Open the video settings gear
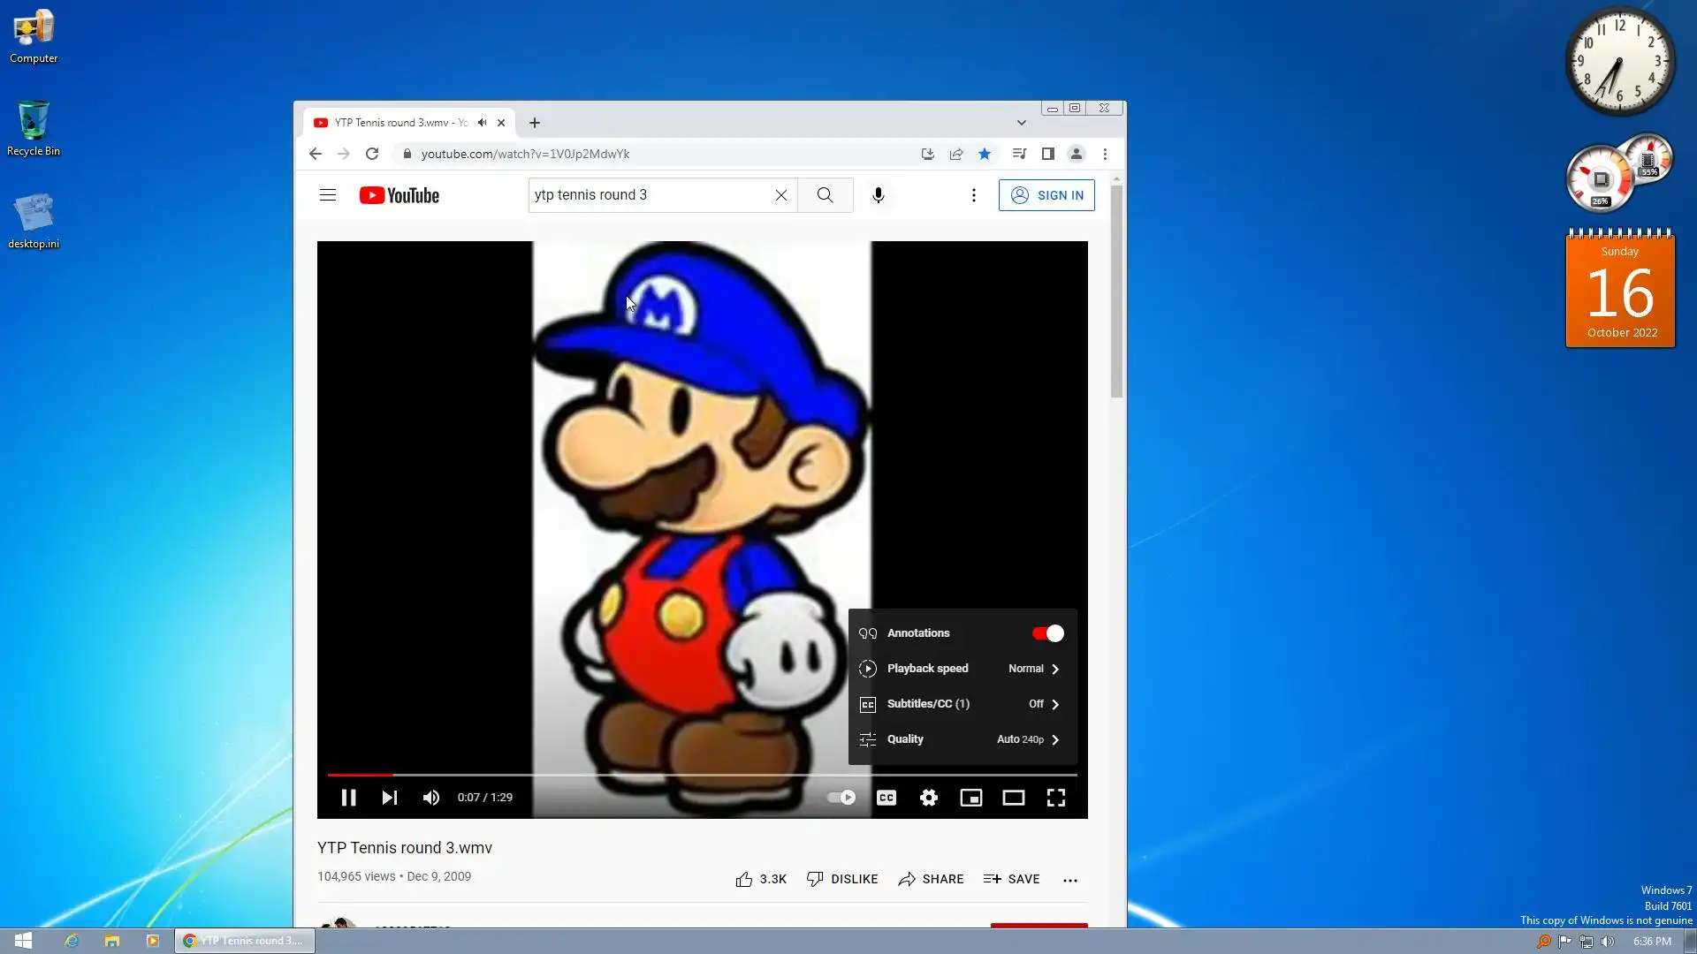This screenshot has height=954, width=1697. (x=928, y=798)
